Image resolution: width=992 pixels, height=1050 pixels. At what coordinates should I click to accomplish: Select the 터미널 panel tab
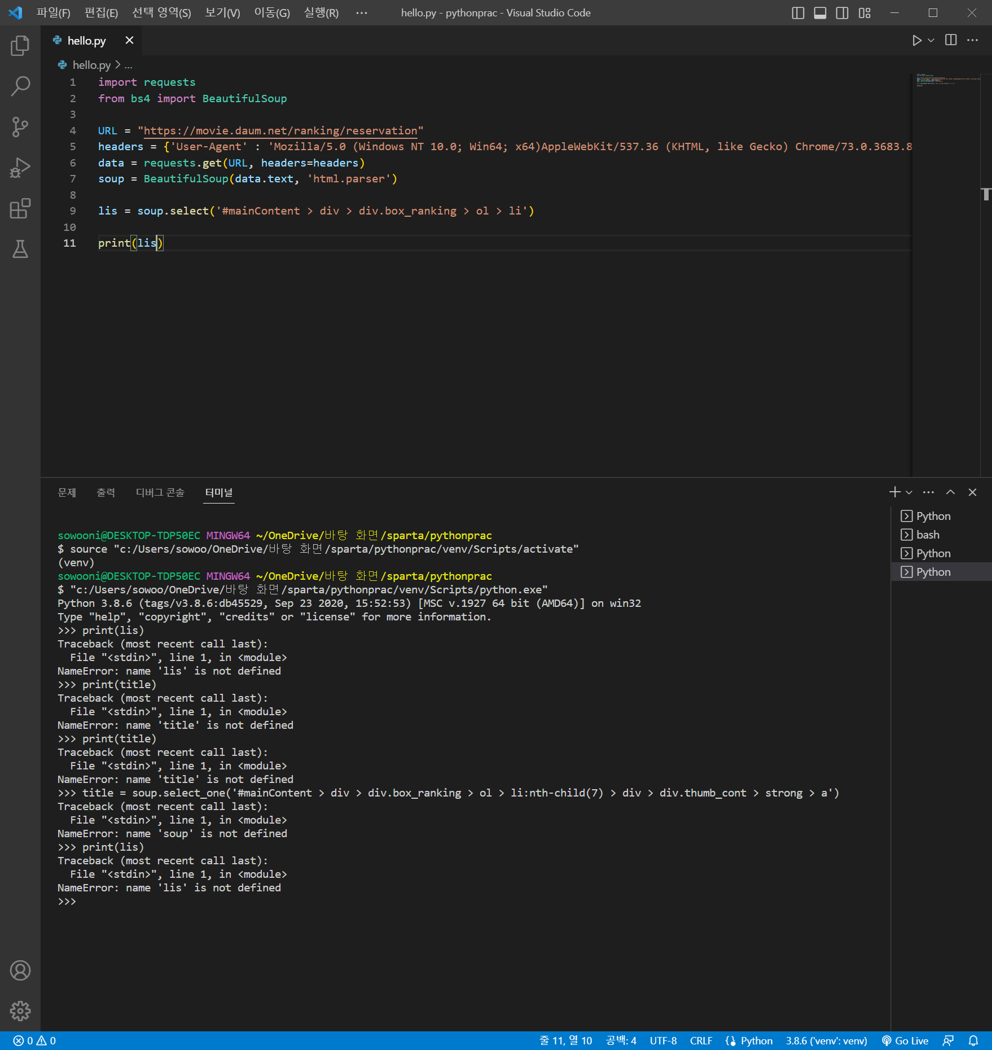click(x=219, y=492)
